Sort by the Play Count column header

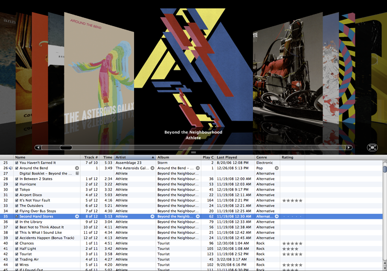point(208,157)
